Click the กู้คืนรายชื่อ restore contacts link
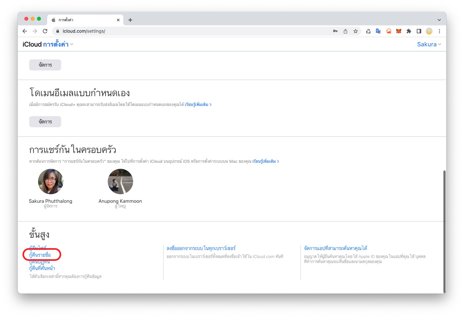Screen dimensions: 464x317 pyautogui.click(x=40, y=255)
